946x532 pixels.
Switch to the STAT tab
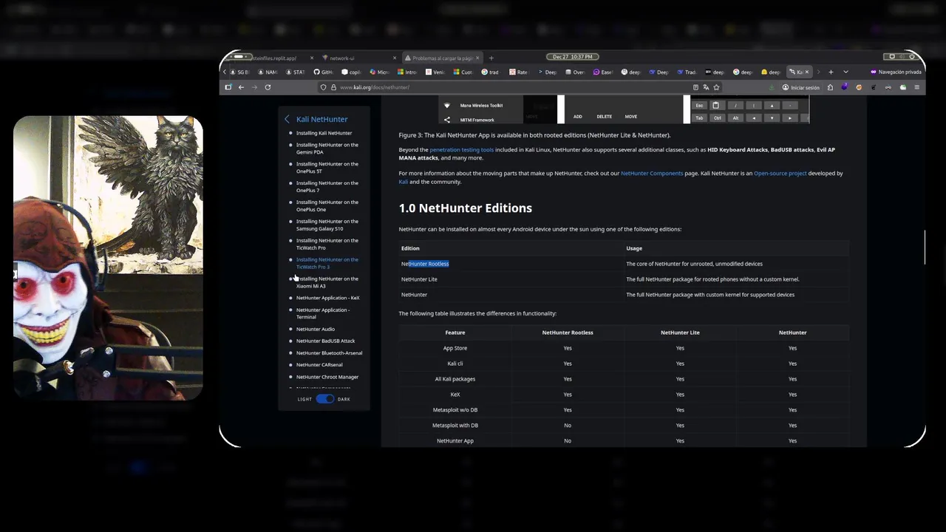point(294,72)
